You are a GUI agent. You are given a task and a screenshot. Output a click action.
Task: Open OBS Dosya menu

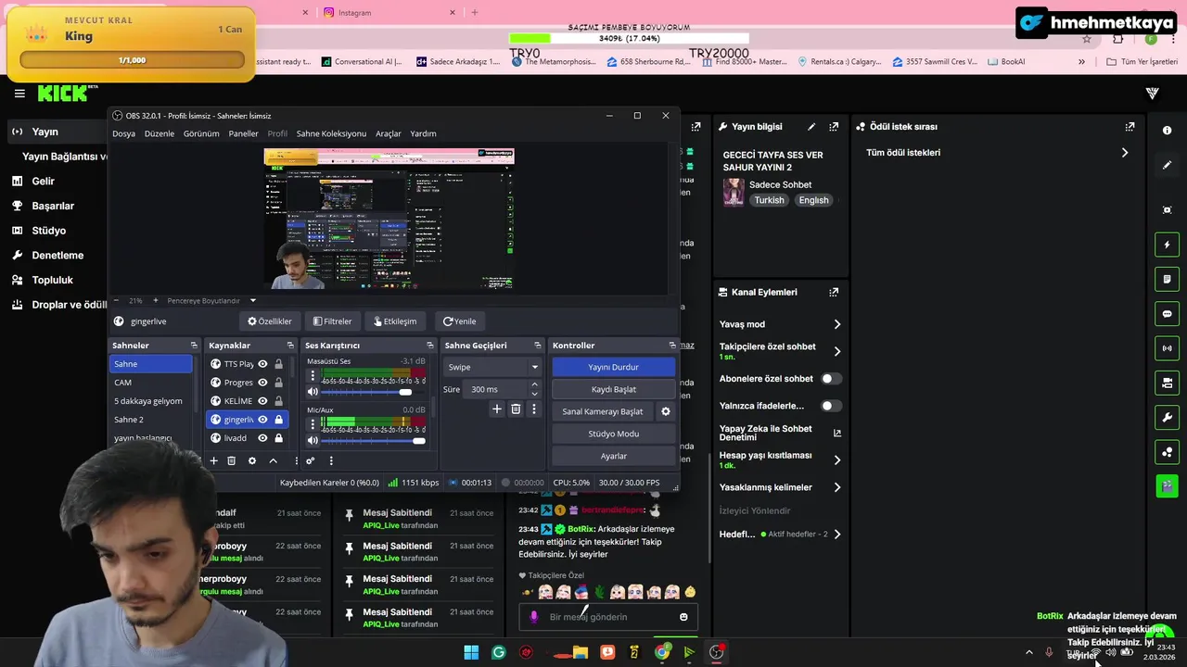123,133
